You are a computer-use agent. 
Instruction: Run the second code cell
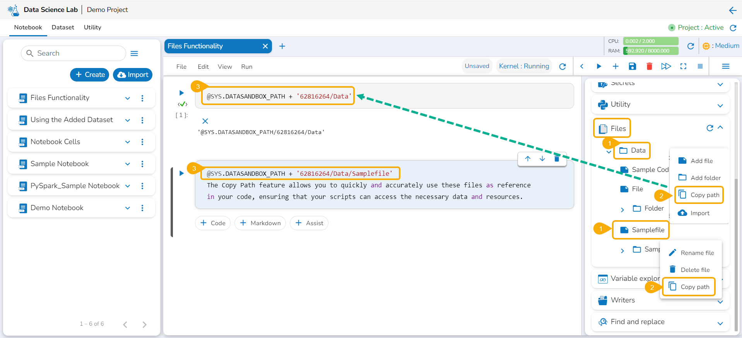coord(181,173)
